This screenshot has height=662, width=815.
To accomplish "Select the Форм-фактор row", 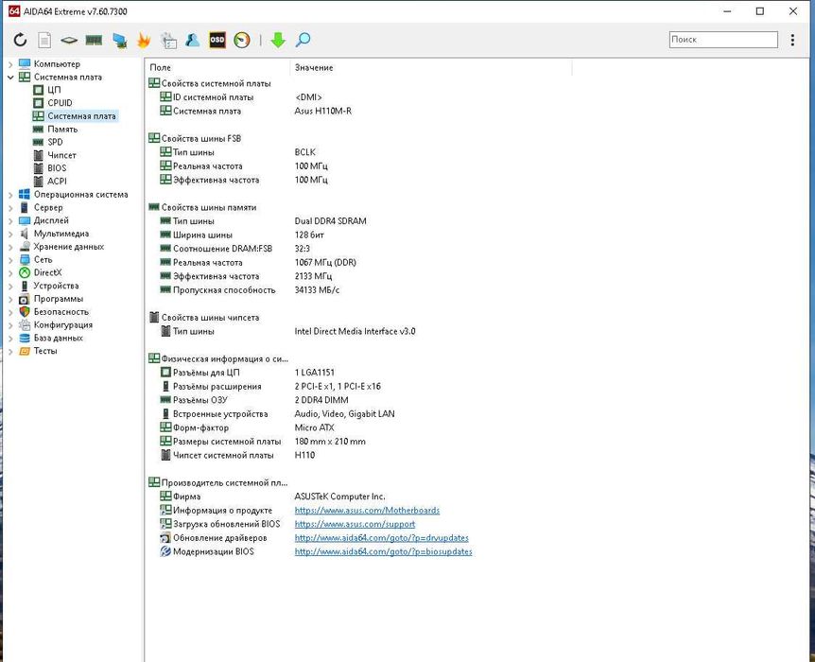I will 247,427.
